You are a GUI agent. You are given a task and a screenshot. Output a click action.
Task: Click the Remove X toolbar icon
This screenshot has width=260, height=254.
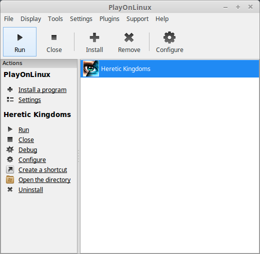click(x=129, y=37)
